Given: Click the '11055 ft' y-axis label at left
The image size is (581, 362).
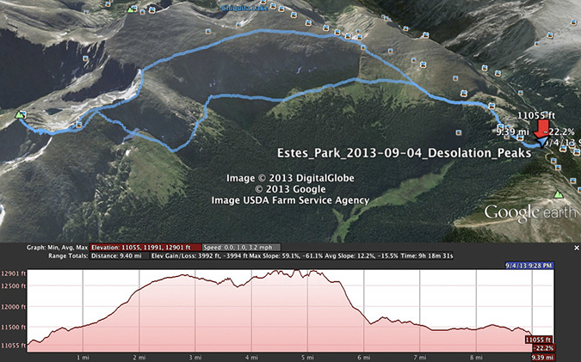Looking at the screenshot, I should [x=13, y=346].
